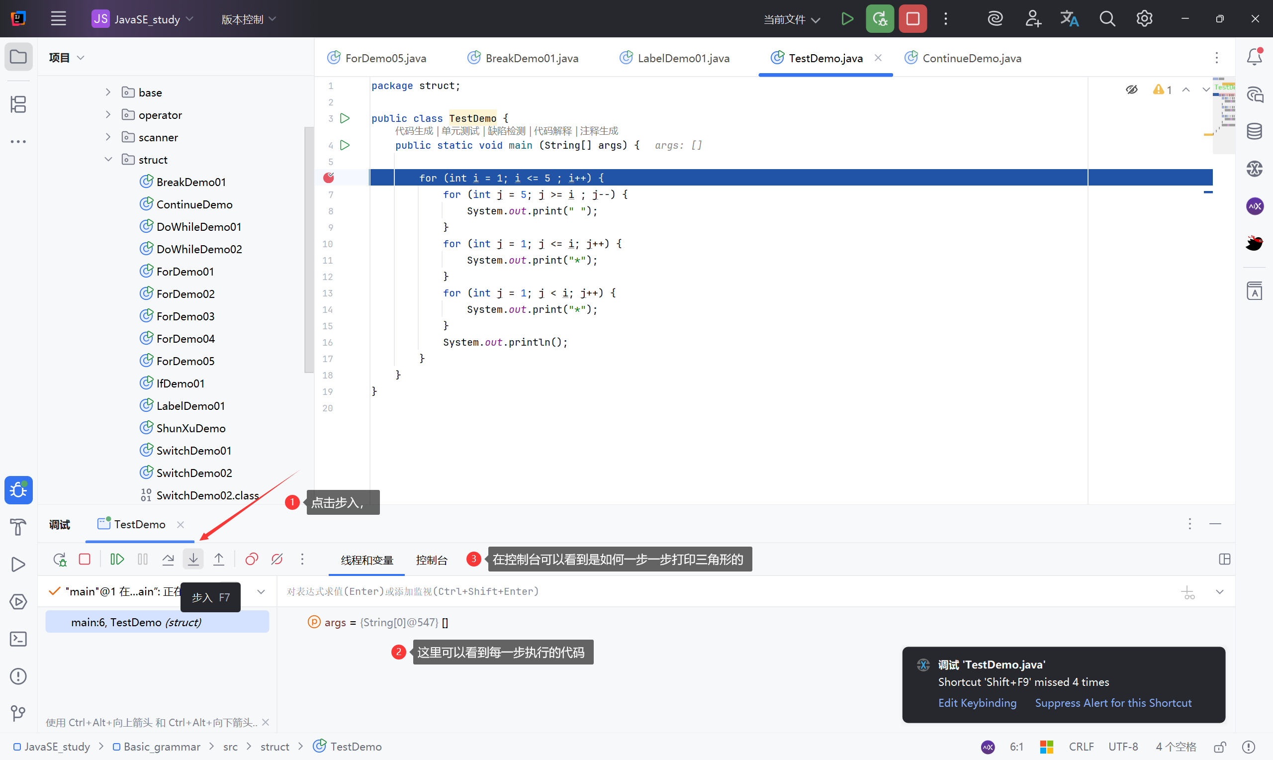
Task: Collapse the struct folder
Action: [x=108, y=159]
